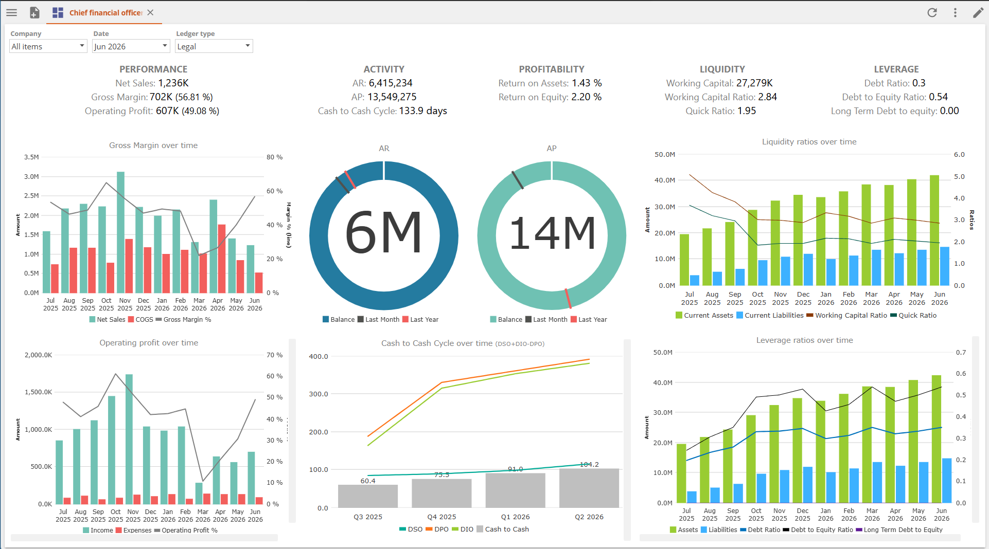Click the new document icon
Image resolution: width=989 pixels, height=549 pixels.
[x=34, y=13]
